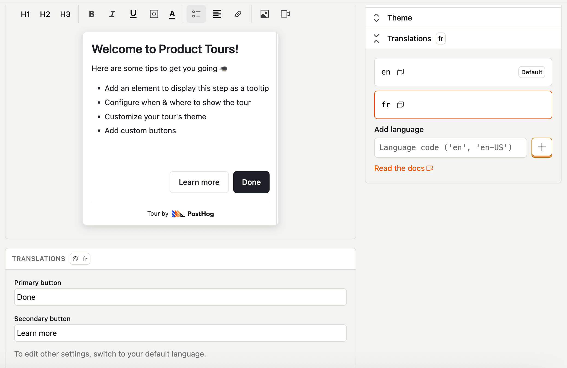This screenshot has height=368, width=567.
Task: Insert a code block
Action: [154, 14]
